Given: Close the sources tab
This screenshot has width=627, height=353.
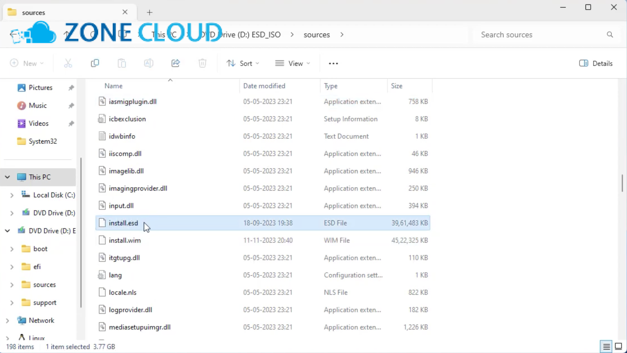Looking at the screenshot, I should point(125,12).
